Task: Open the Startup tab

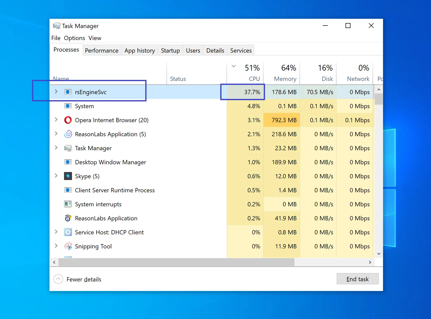Action: coord(170,51)
